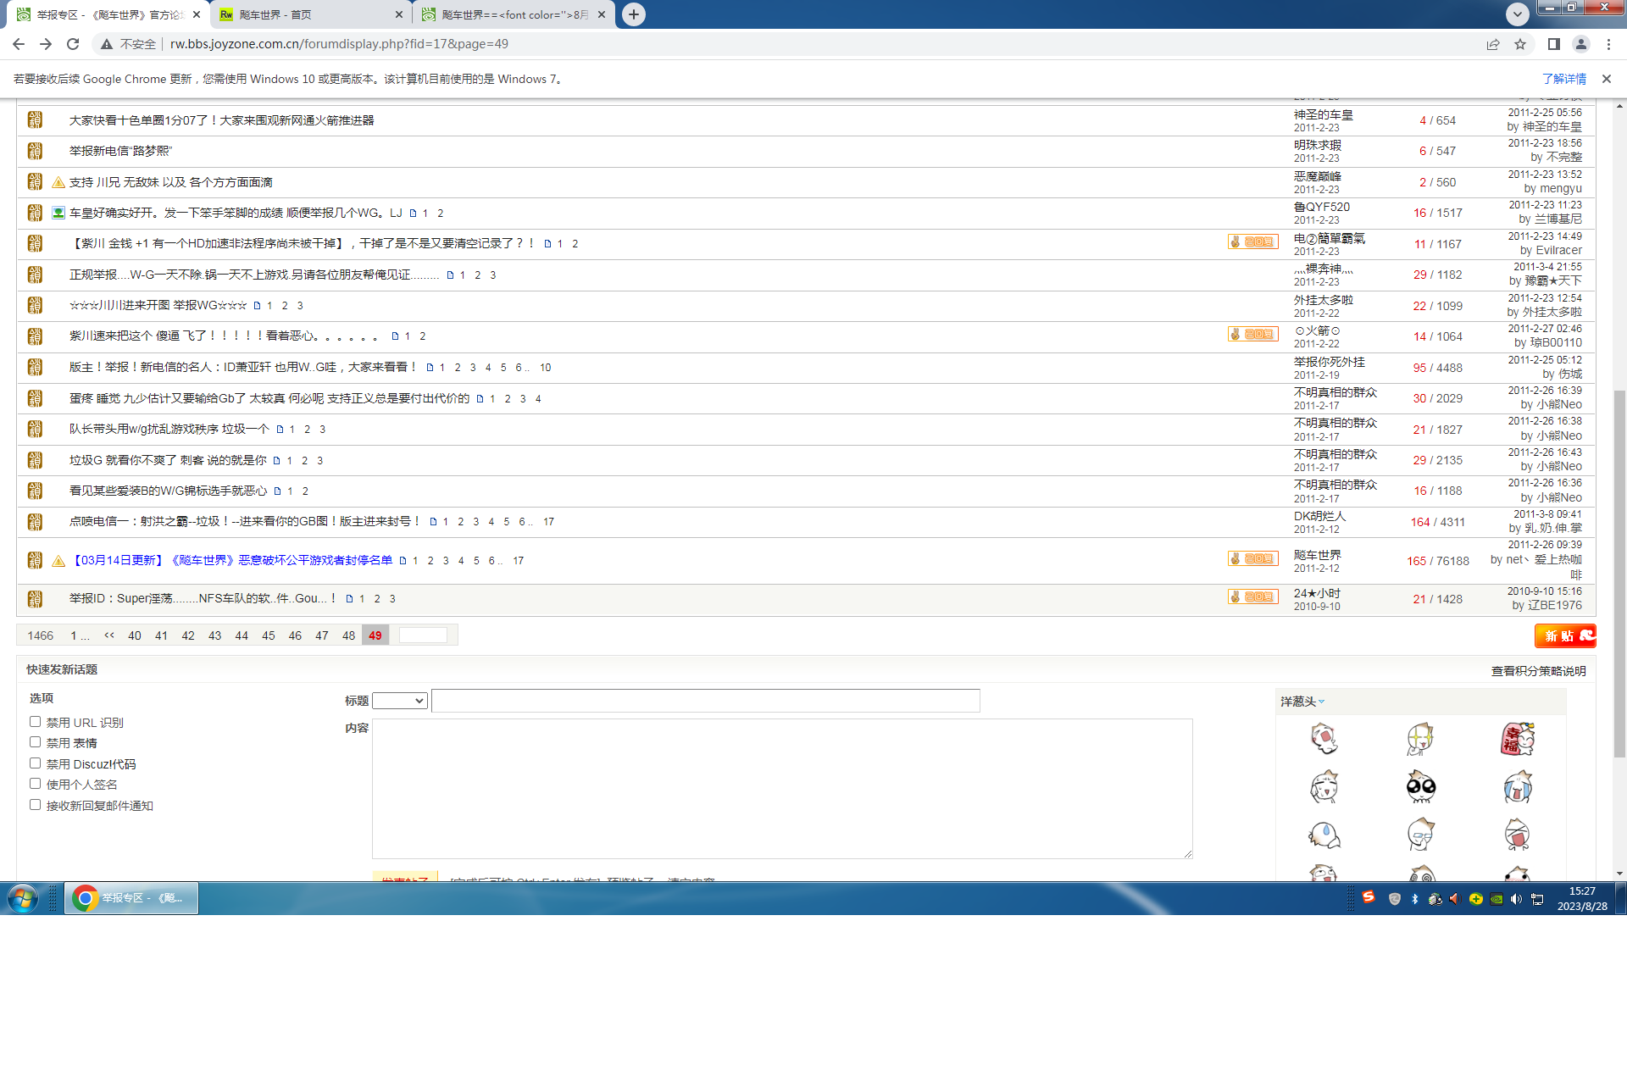The image size is (1627, 1082).
Task: Click inside the 内容 message text area
Action: pyautogui.click(x=781, y=788)
